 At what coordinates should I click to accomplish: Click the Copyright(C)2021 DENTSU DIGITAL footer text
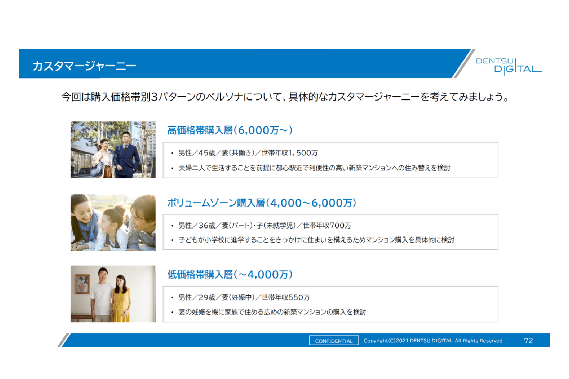tap(433, 341)
